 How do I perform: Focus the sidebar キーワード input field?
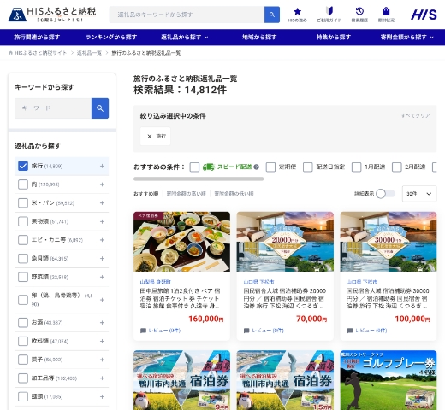[53, 108]
